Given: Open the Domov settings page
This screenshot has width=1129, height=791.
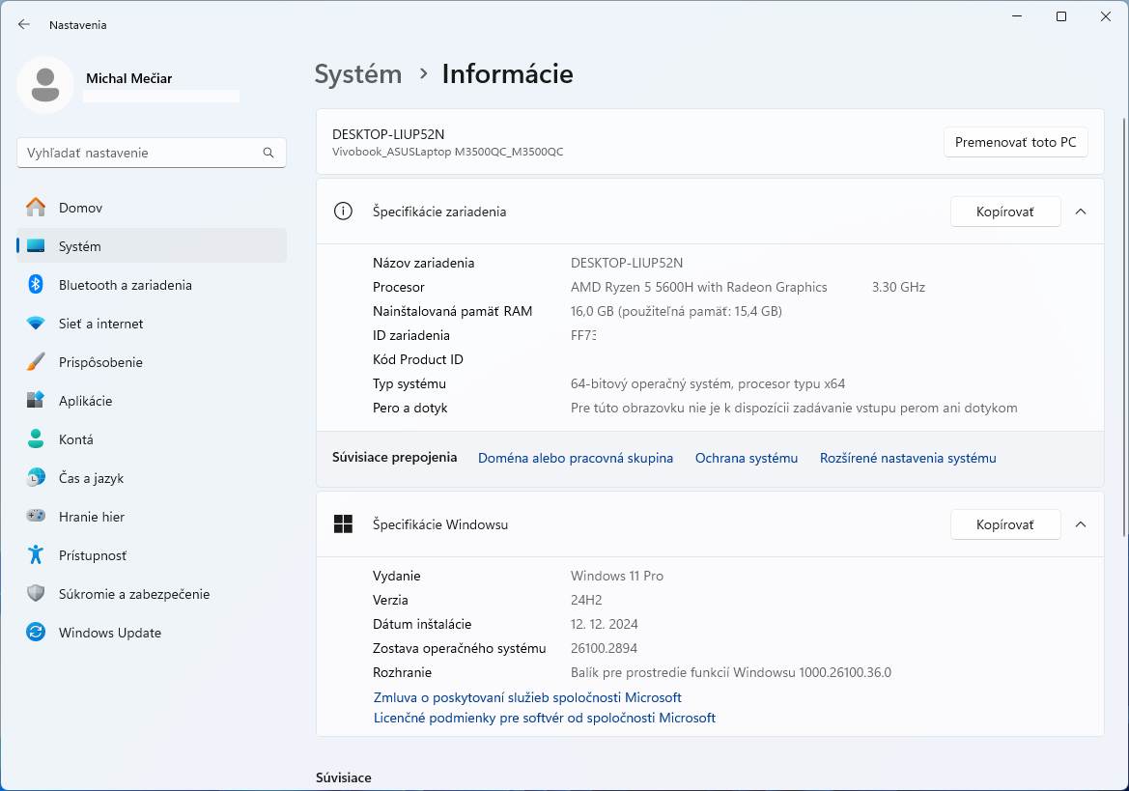Looking at the screenshot, I should point(152,208).
